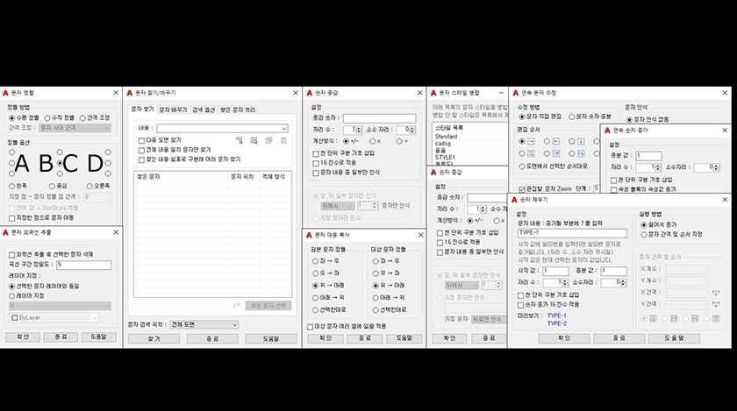
Task: Click 소수자리 stepper in 연속 숫자 증가
Action: (716, 167)
